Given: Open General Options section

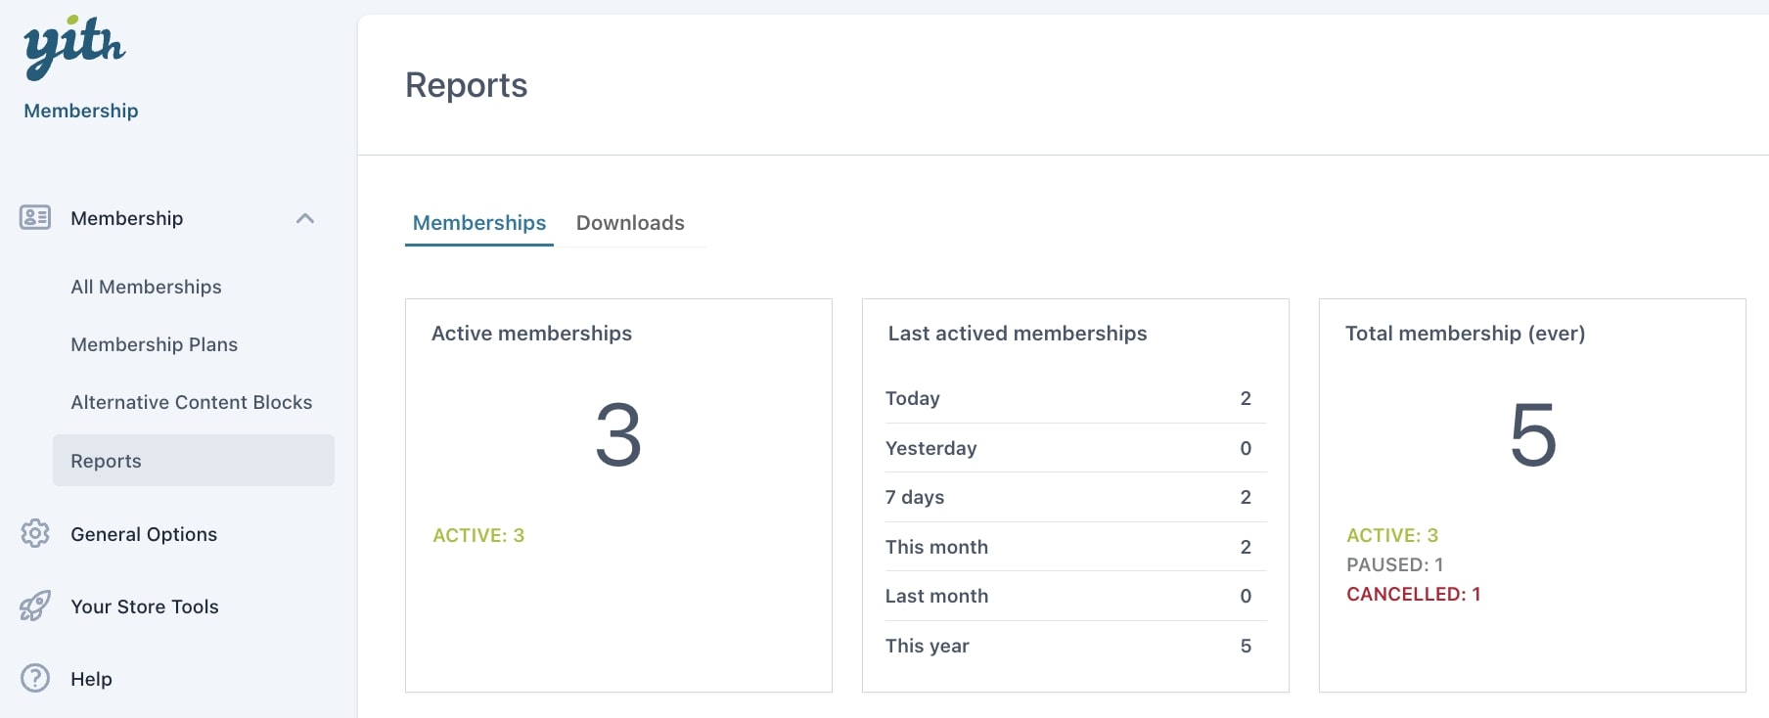Looking at the screenshot, I should [x=144, y=534].
